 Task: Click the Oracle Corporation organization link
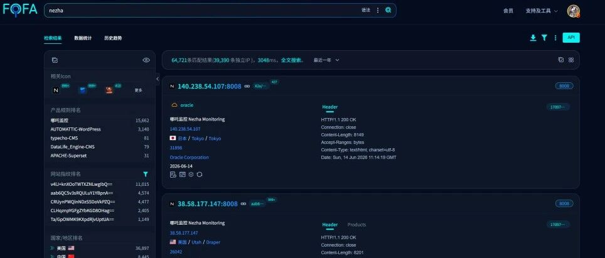pyautogui.click(x=189, y=158)
